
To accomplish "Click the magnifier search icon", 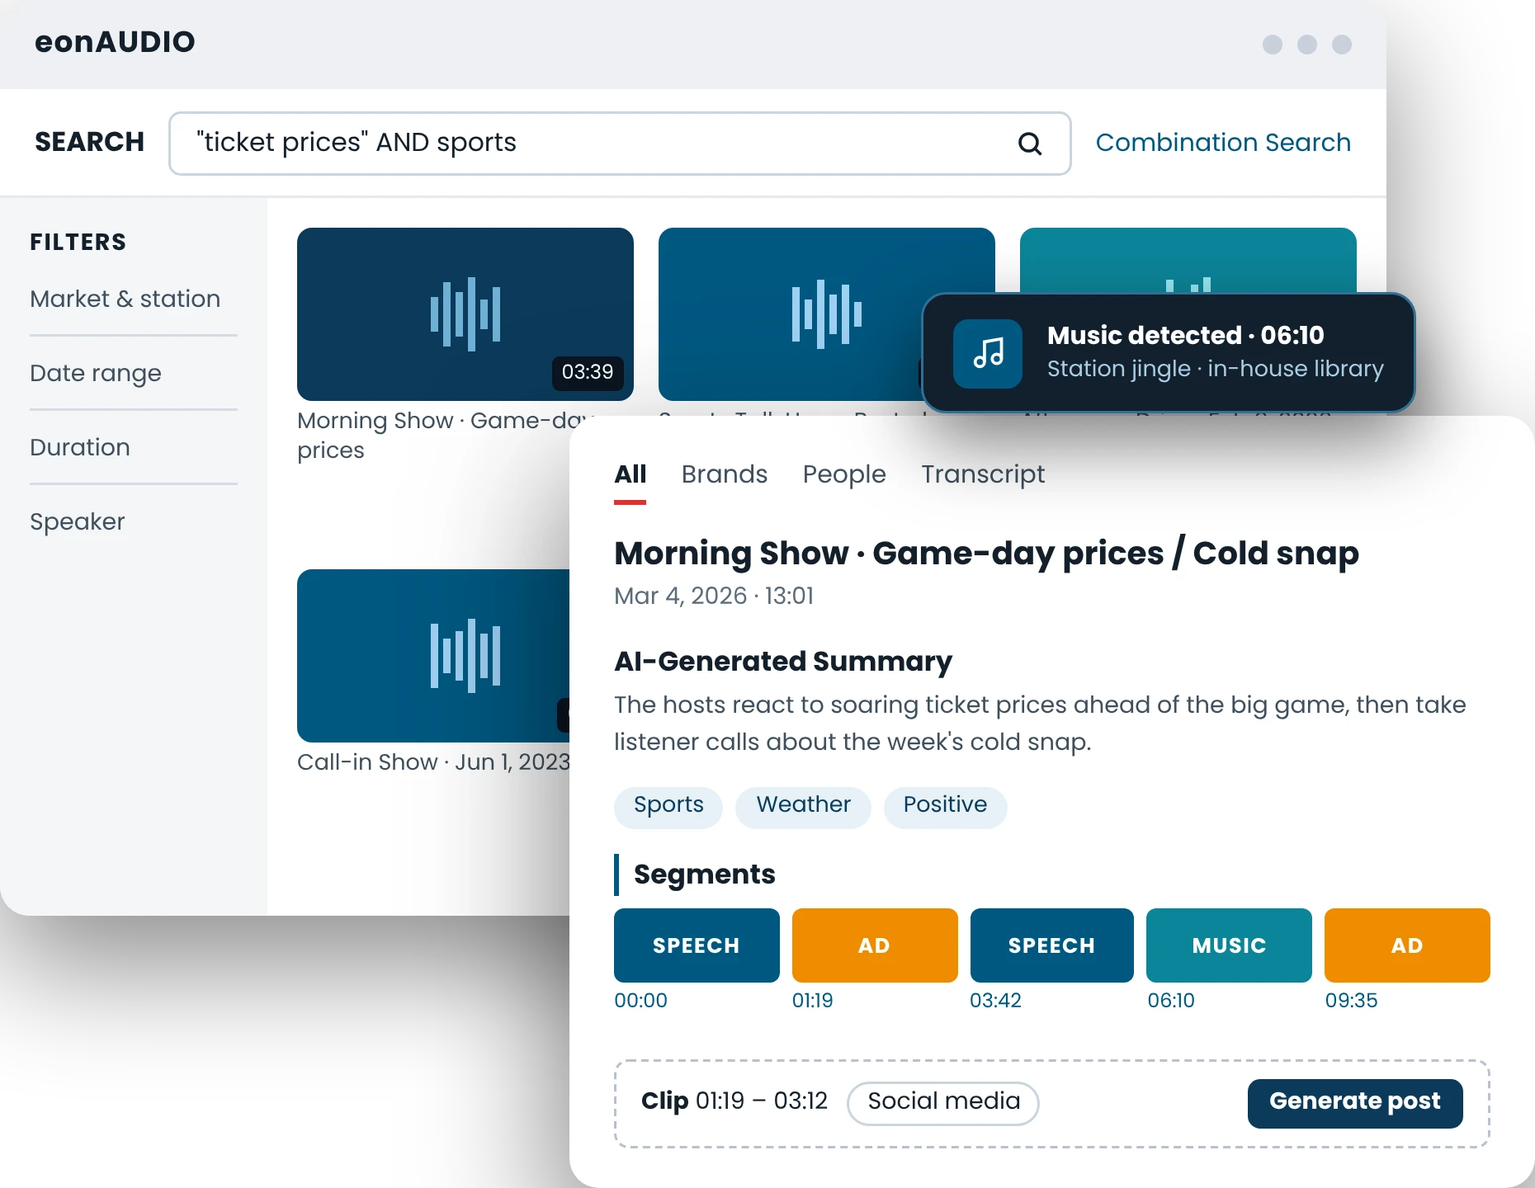I will click(x=1029, y=144).
